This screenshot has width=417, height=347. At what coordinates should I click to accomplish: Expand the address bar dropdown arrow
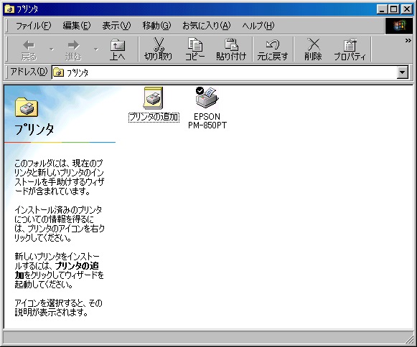403,72
